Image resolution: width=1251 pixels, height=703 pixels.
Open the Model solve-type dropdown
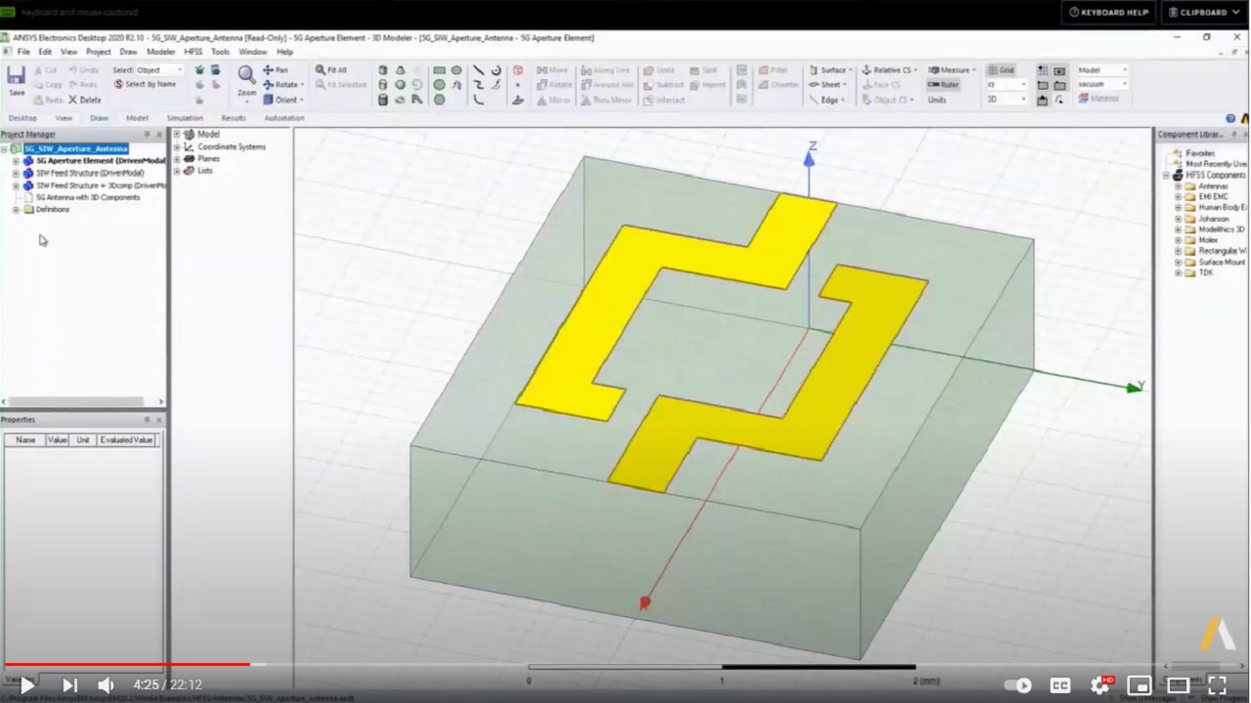click(1102, 70)
